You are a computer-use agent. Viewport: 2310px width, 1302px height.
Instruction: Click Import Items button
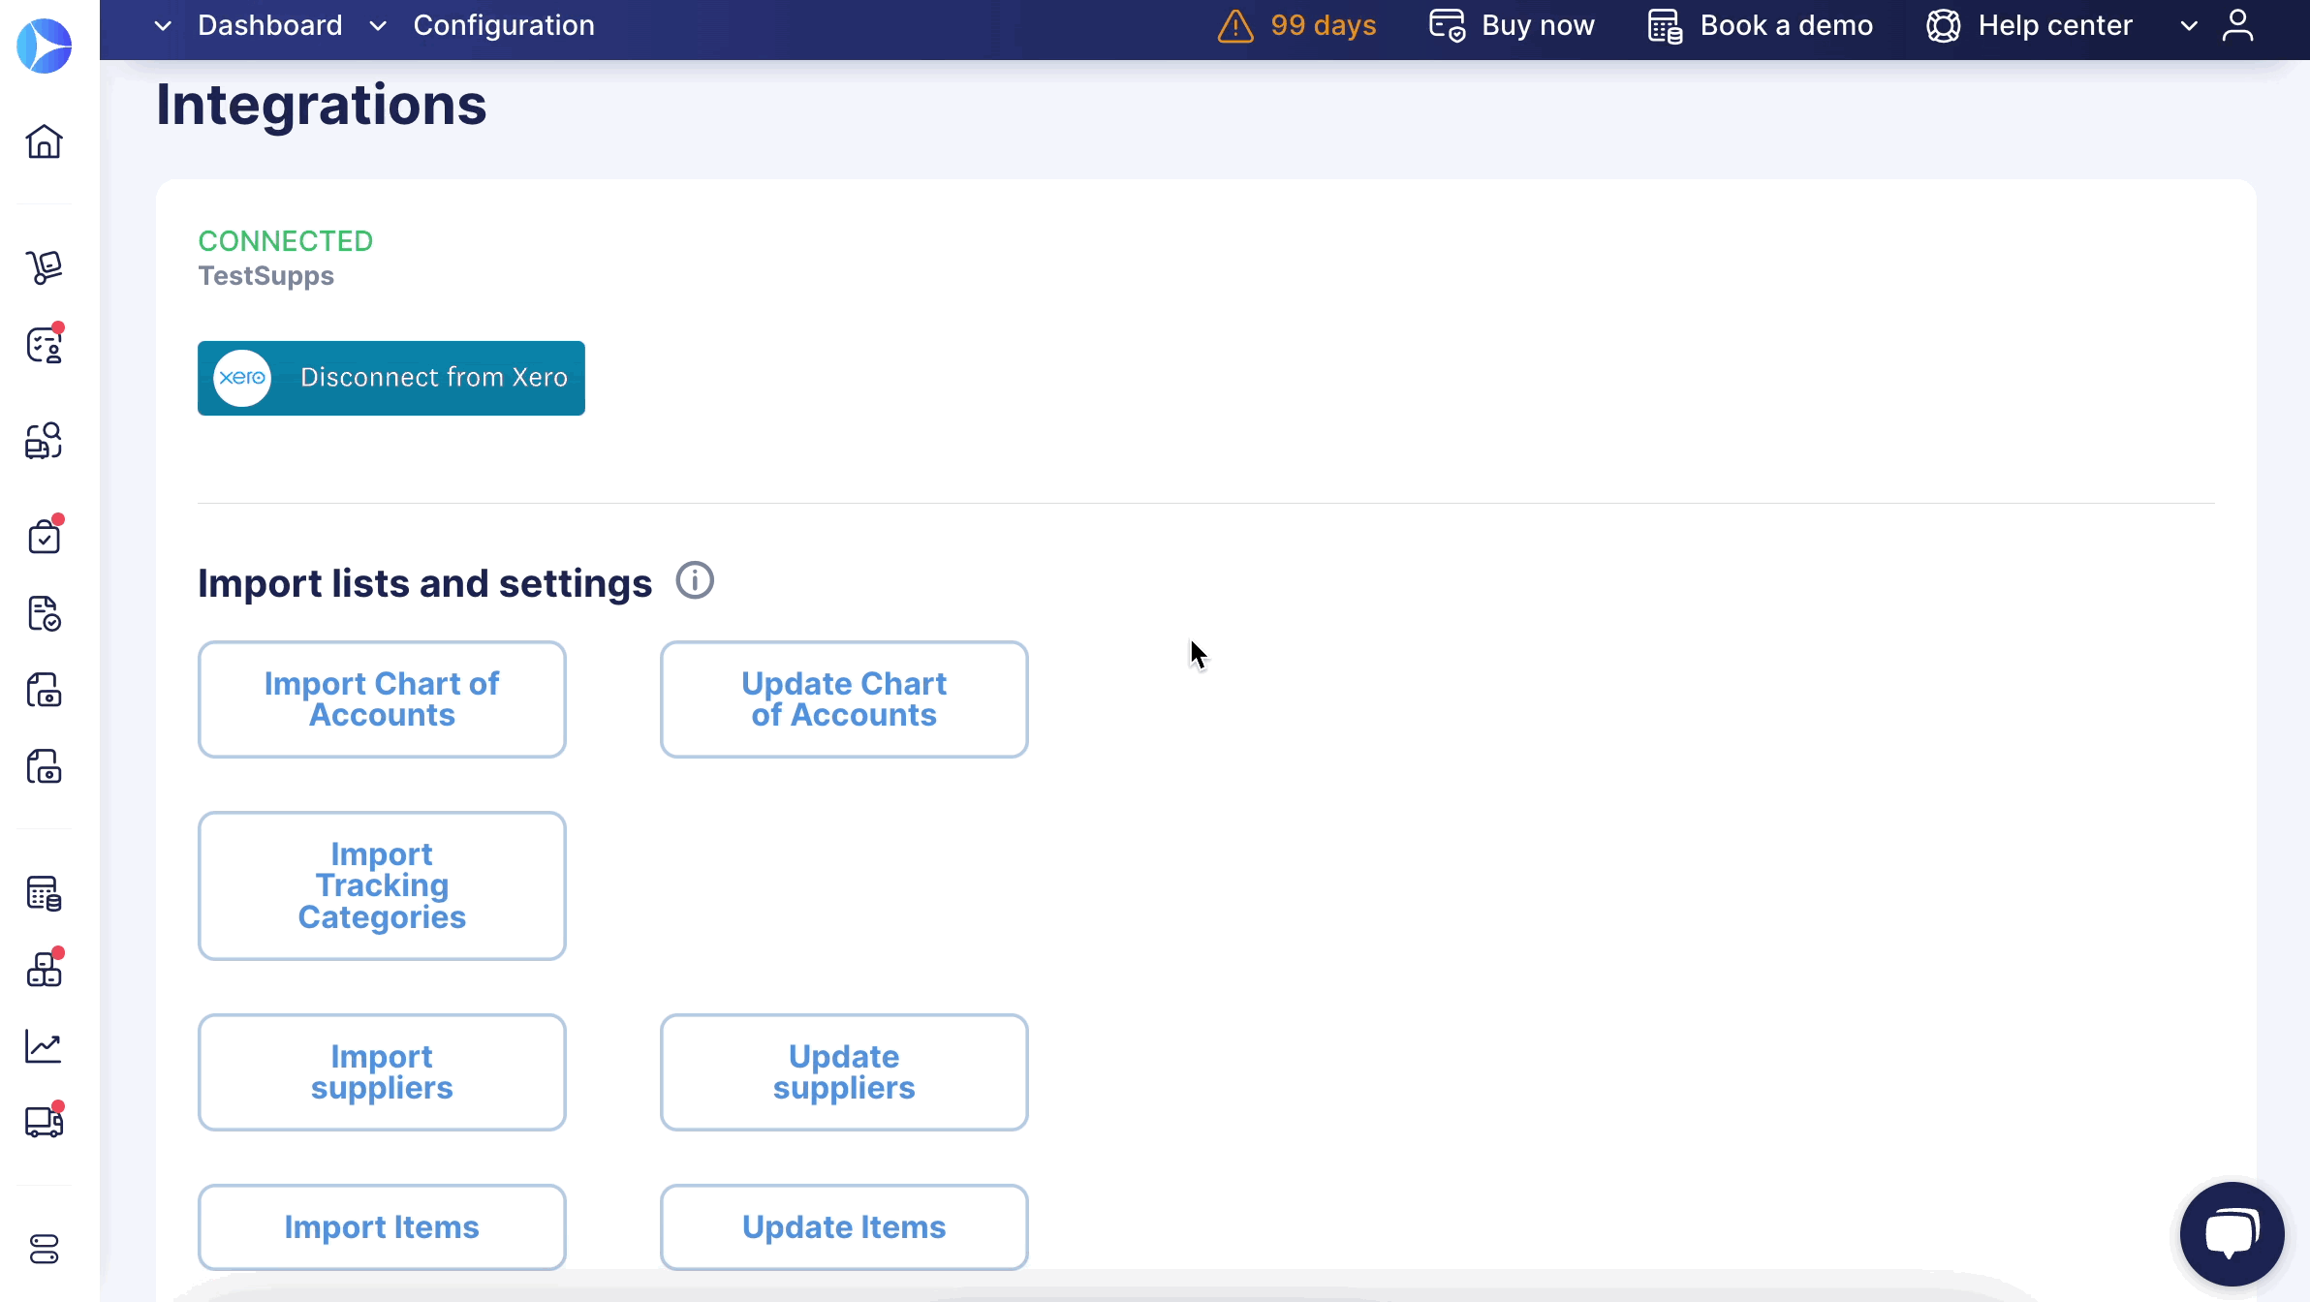[382, 1227]
